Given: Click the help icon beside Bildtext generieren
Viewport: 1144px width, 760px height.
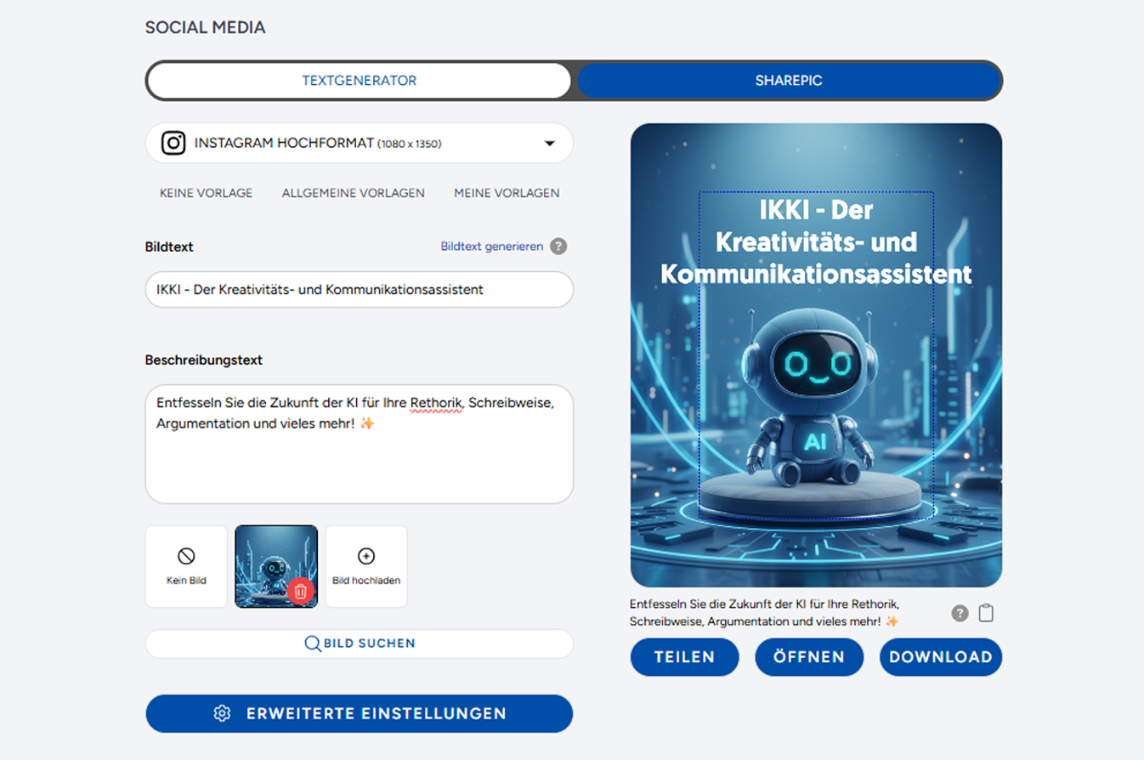Looking at the screenshot, I should tap(558, 247).
